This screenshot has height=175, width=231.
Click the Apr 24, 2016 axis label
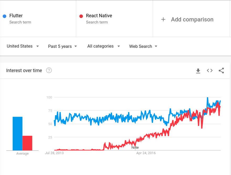point(146,153)
